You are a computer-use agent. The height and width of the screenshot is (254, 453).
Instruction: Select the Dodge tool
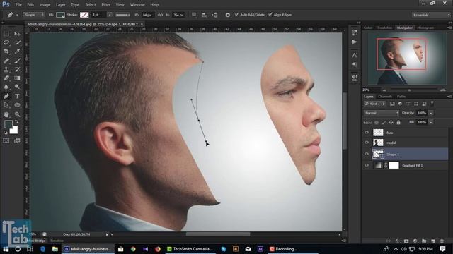(x=17, y=87)
